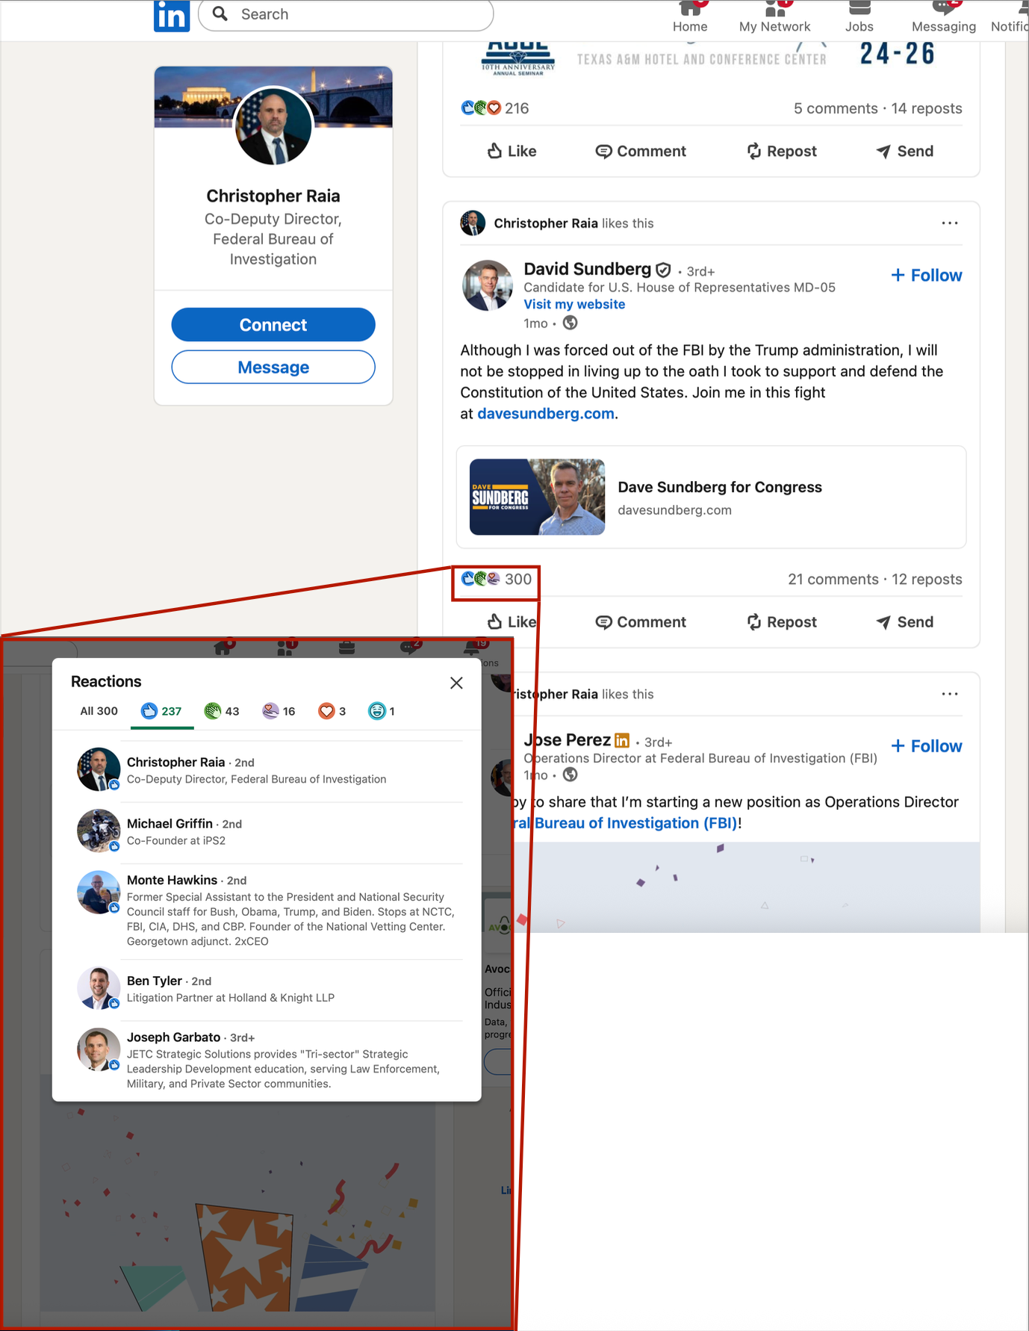Open the 14 reposts link
The height and width of the screenshot is (1331, 1029).
click(927, 108)
